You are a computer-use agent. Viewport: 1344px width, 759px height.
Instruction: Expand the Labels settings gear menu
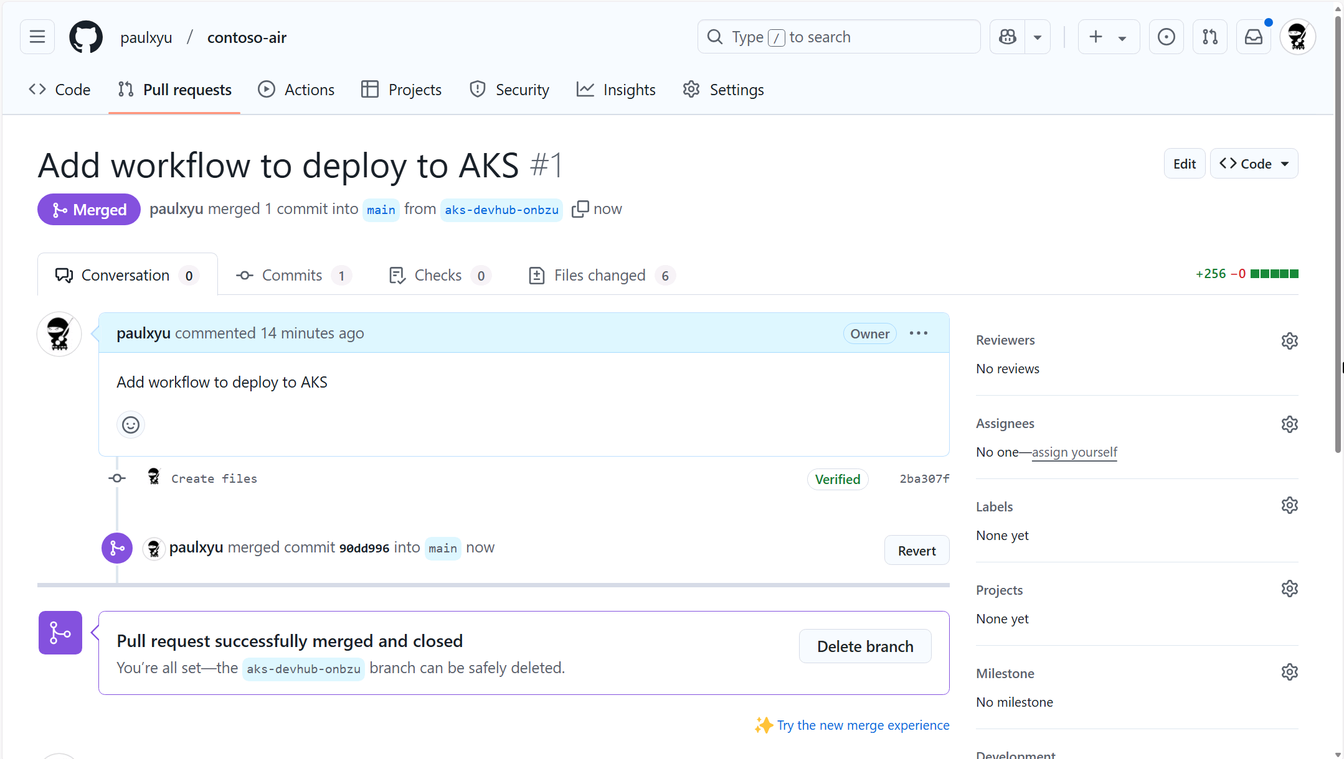point(1290,505)
